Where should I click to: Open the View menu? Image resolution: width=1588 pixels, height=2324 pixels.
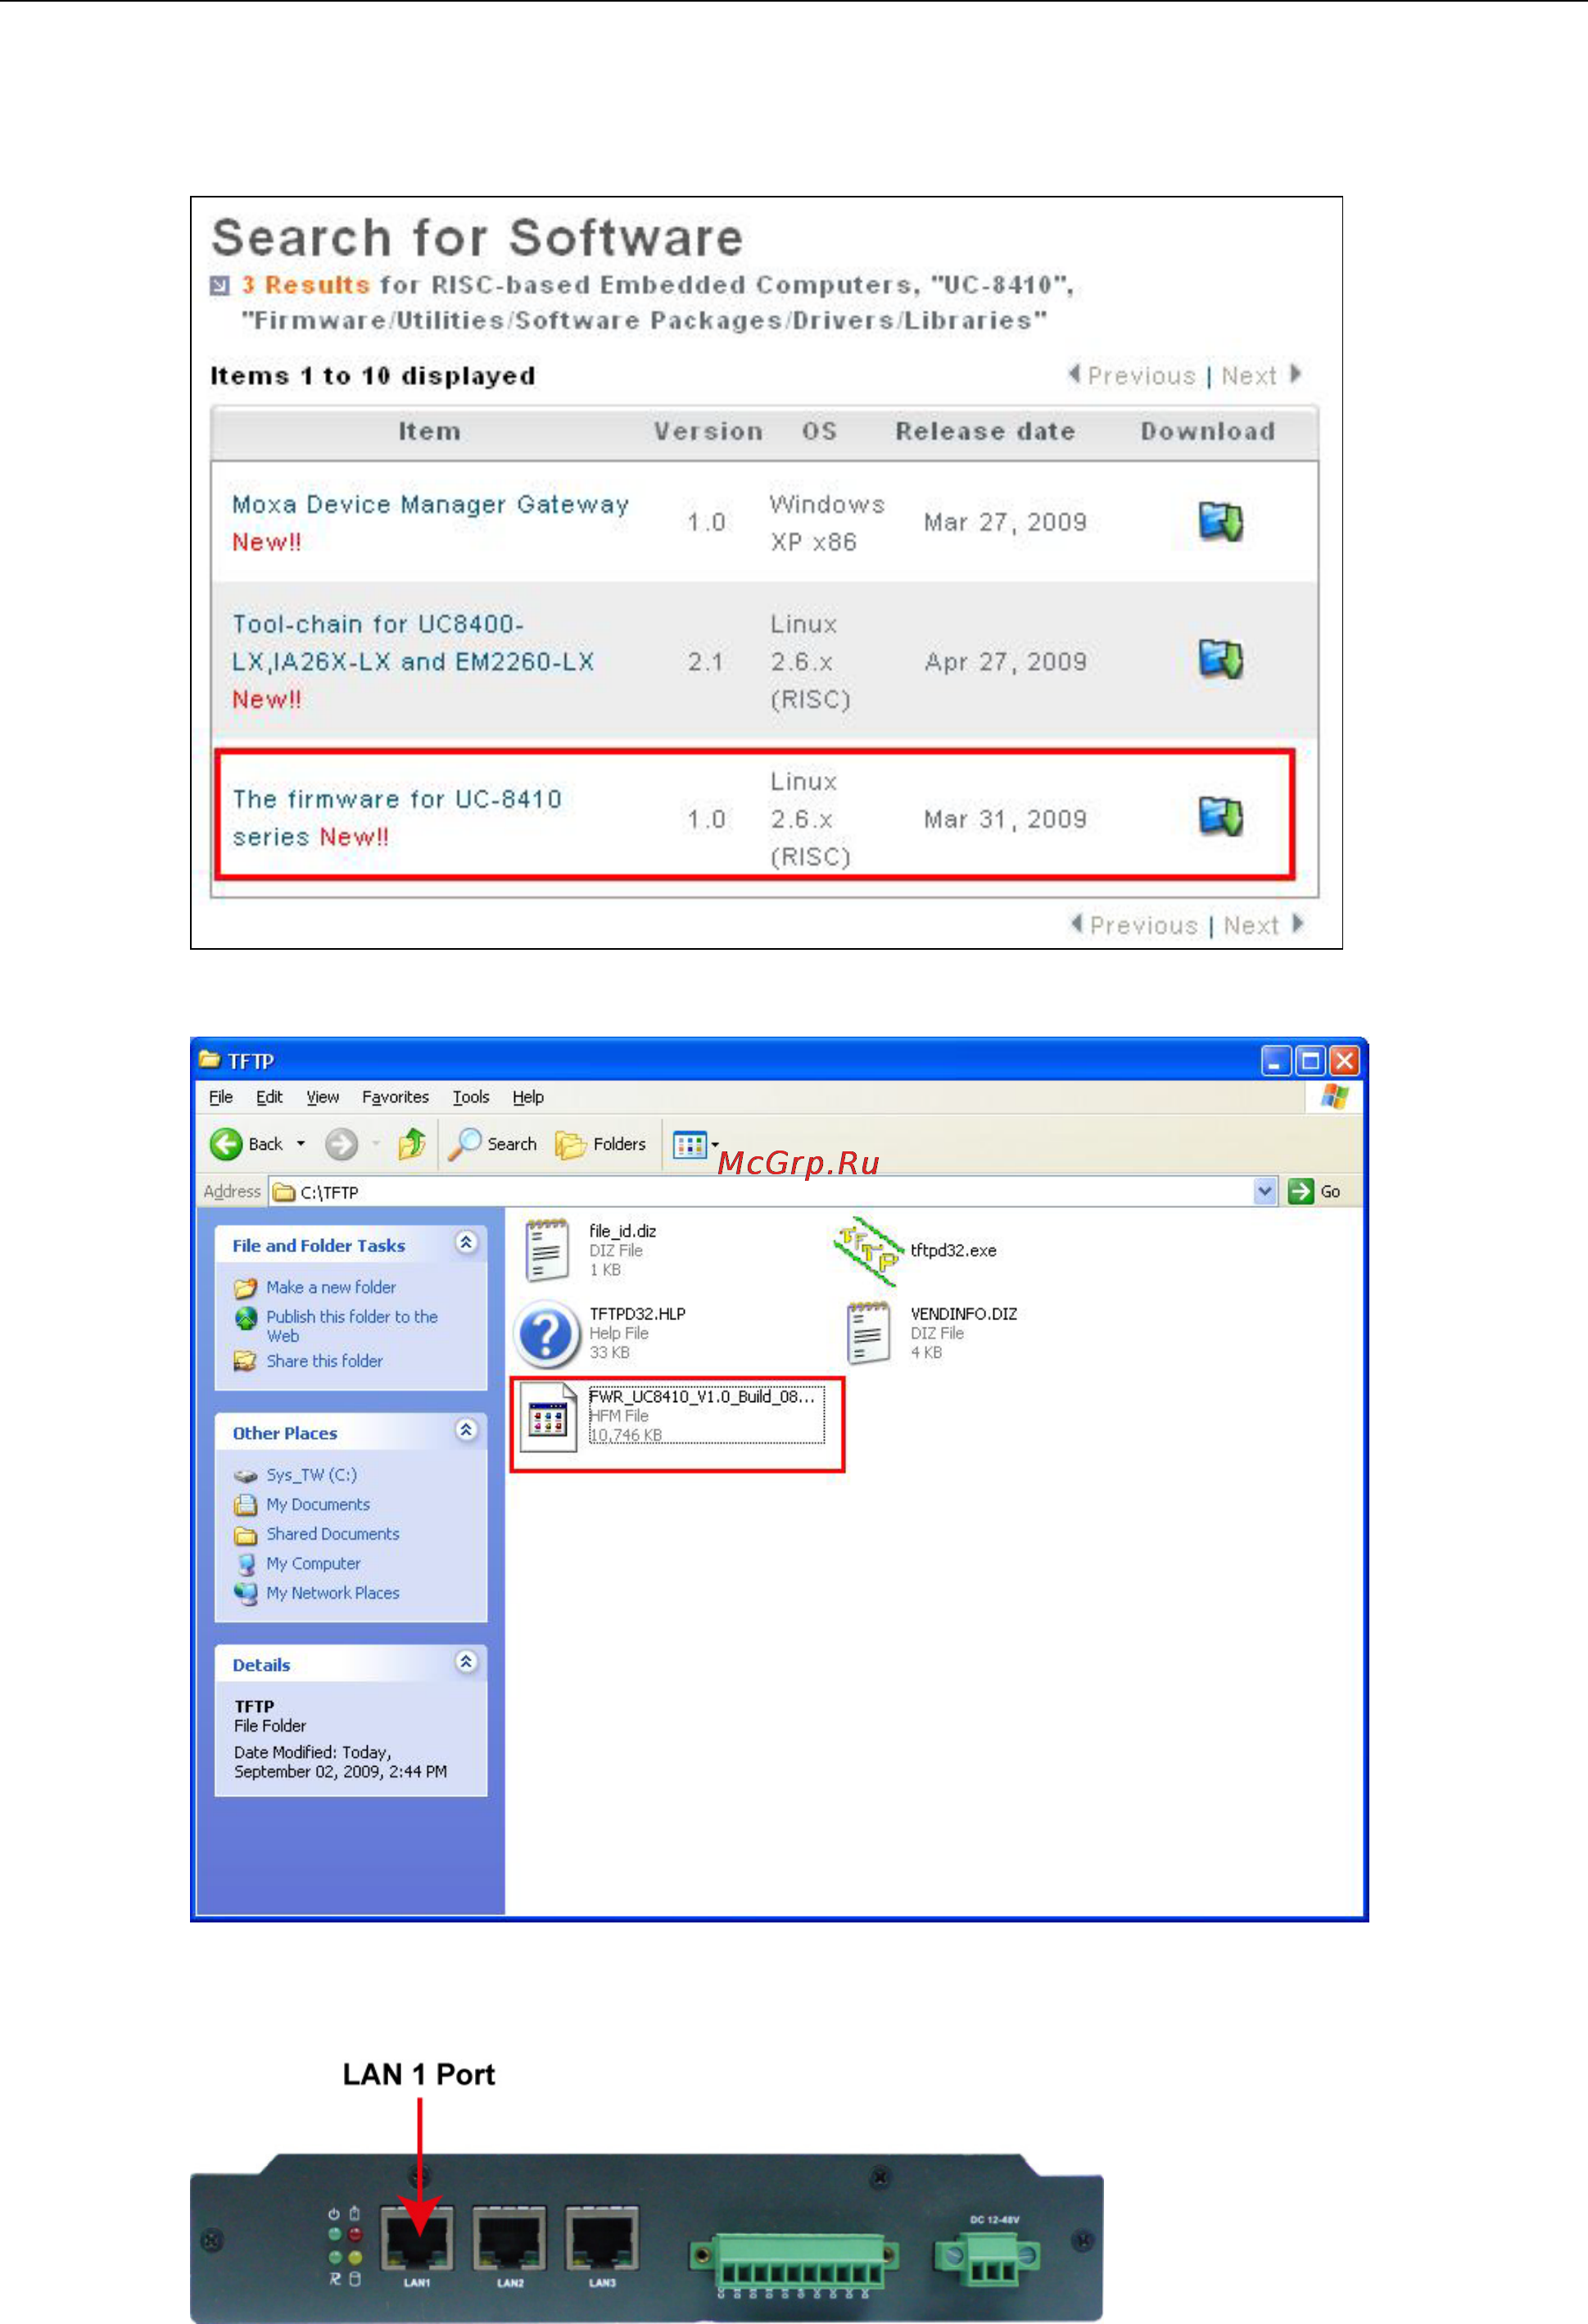point(322,1097)
